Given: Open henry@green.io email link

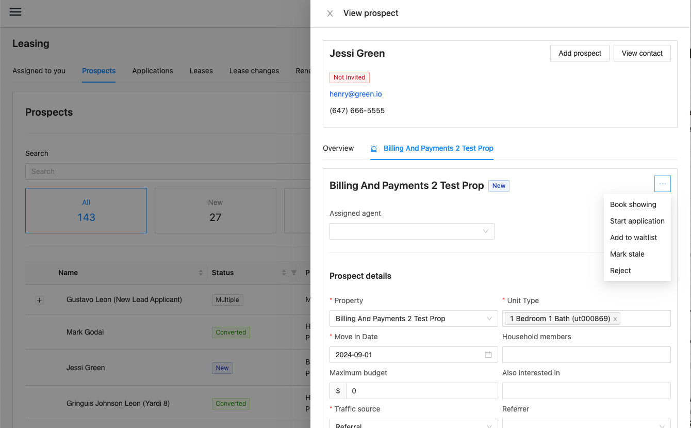Looking at the screenshot, I should point(356,94).
